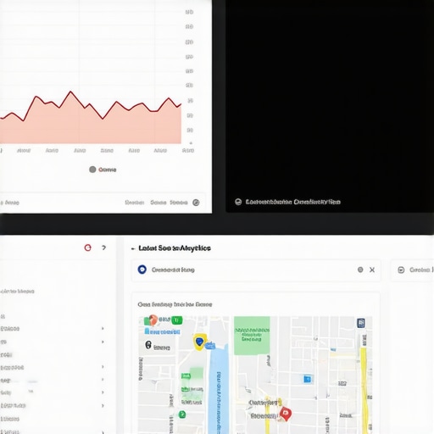Select the yellow shield marker on the map
The height and width of the screenshot is (434, 434).
200,342
